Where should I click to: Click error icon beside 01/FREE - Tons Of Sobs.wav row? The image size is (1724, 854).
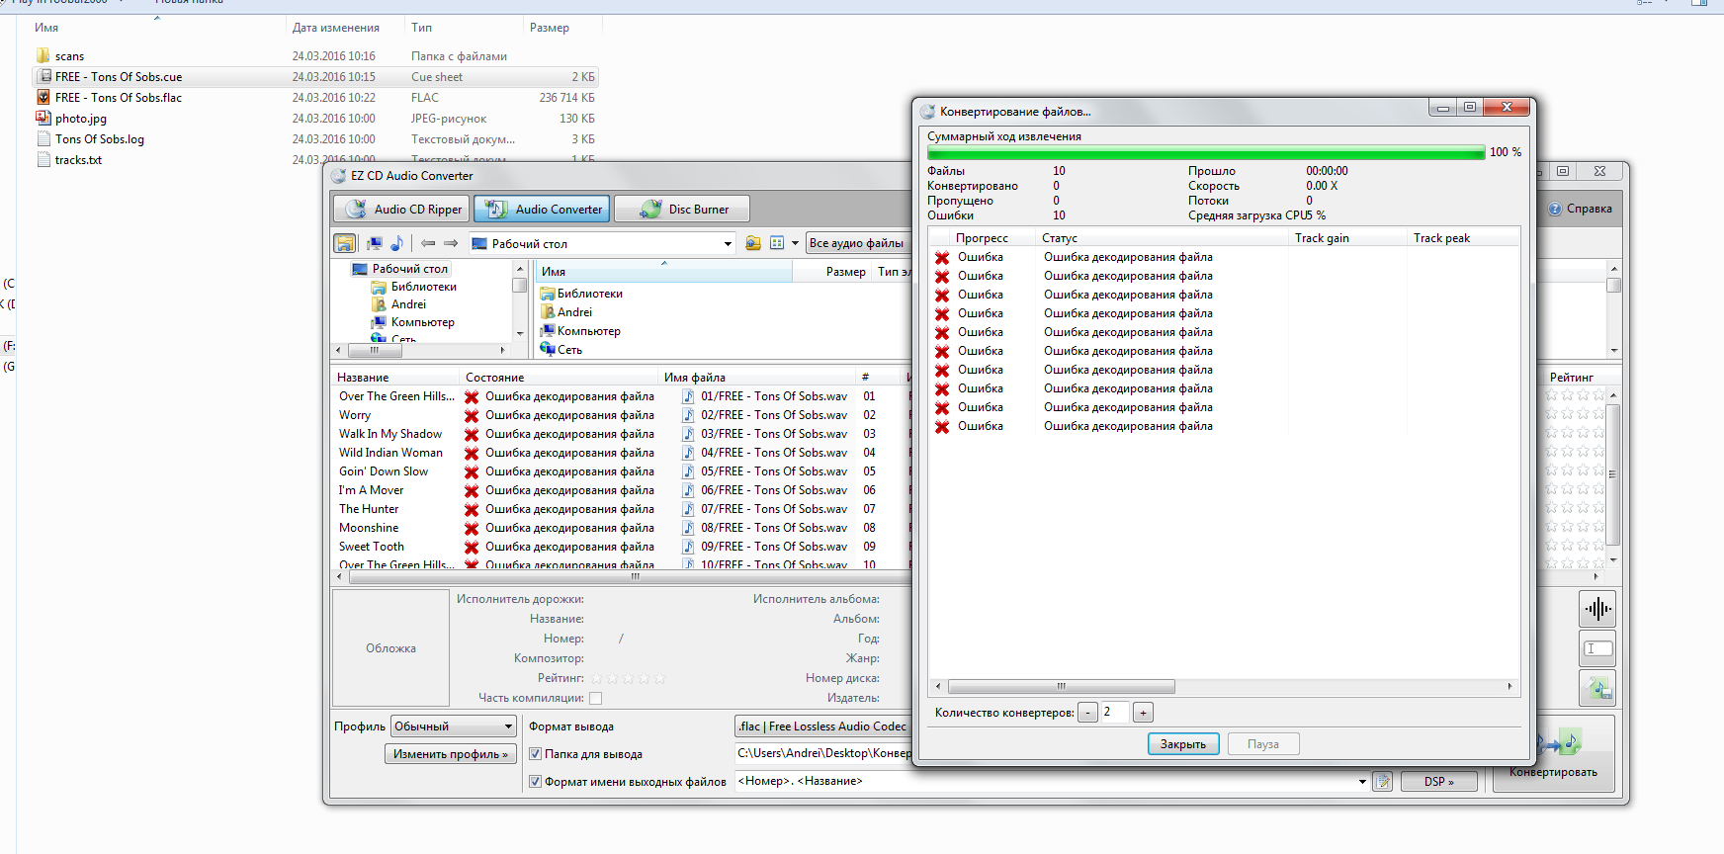point(472,397)
